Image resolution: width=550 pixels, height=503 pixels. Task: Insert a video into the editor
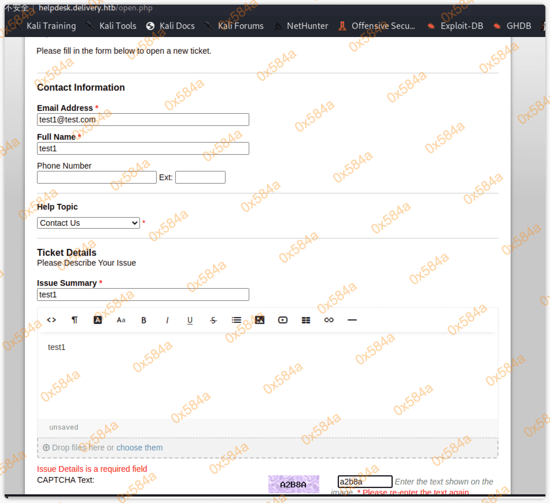pyautogui.click(x=283, y=320)
